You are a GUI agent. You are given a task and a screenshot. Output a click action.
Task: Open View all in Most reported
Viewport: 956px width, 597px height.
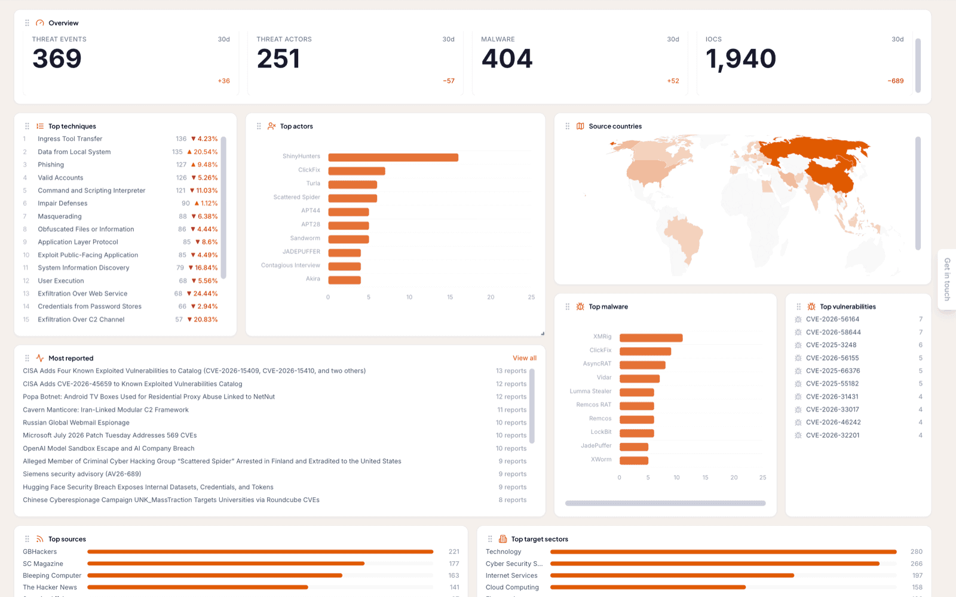(x=525, y=358)
